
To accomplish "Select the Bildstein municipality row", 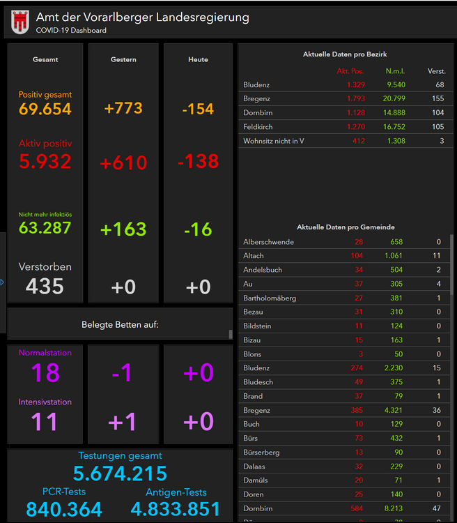I will click(344, 326).
